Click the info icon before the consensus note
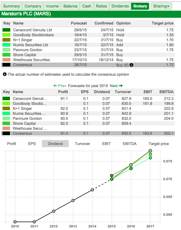The height and width of the screenshot is (230, 181). pyautogui.click(x=5, y=74)
